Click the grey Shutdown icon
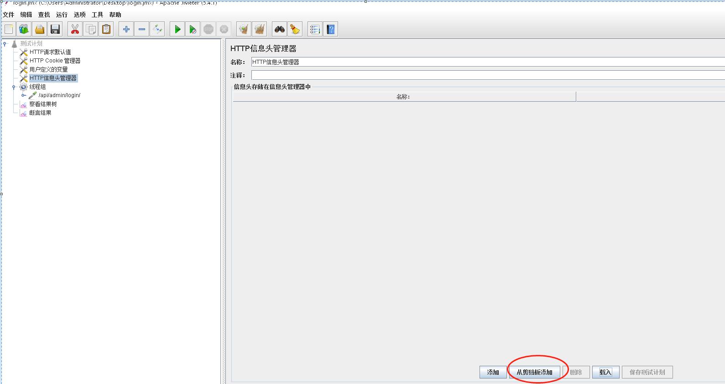Screen dimensions: 725x384 pos(224,30)
